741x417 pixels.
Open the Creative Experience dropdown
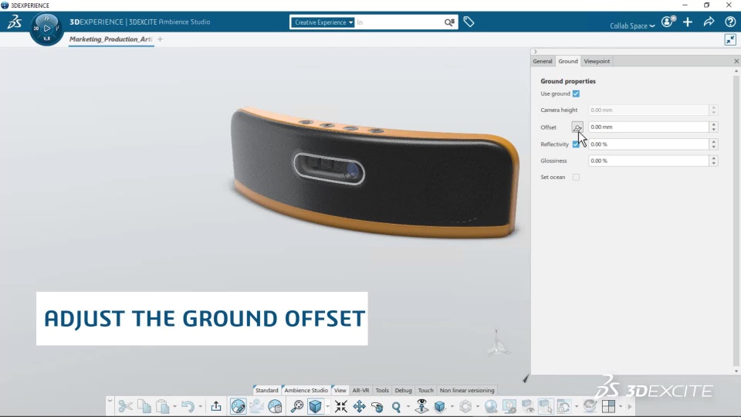(323, 22)
